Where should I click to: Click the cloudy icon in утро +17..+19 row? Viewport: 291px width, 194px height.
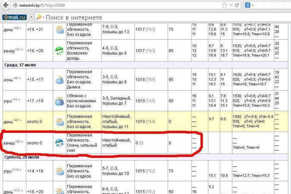59,101
